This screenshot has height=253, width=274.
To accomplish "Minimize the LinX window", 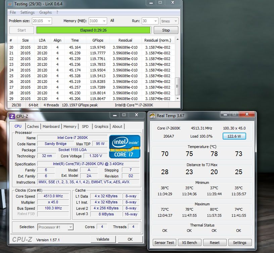I will pos(151,3).
